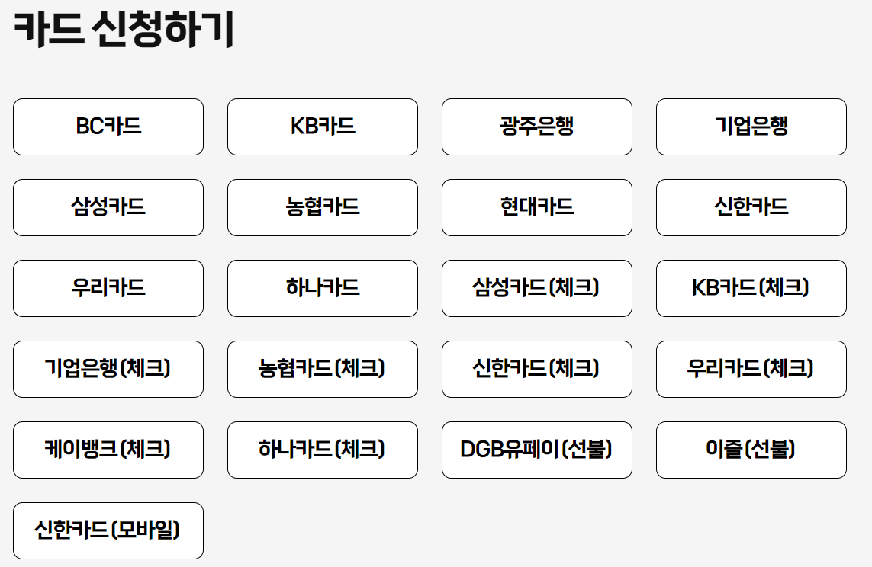This screenshot has height=567, width=872.
Task: Select 기업은행 card option
Action: click(751, 127)
